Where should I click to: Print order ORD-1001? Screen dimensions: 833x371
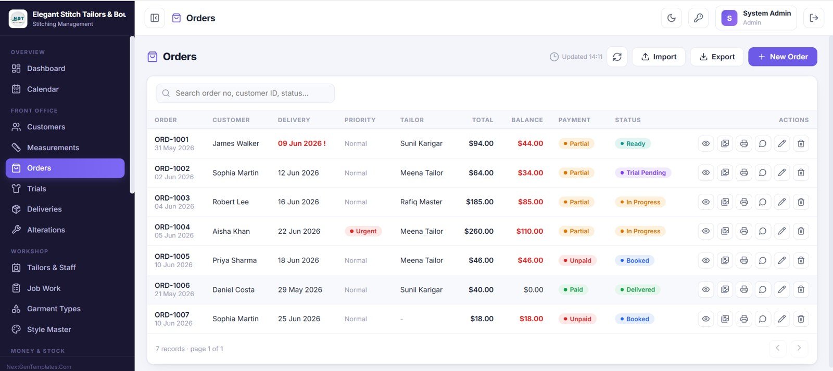(744, 143)
